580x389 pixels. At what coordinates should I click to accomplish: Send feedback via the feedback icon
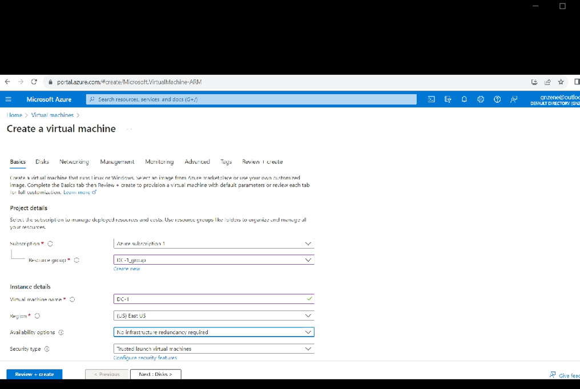pyautogui.click(x=513, y=99)
